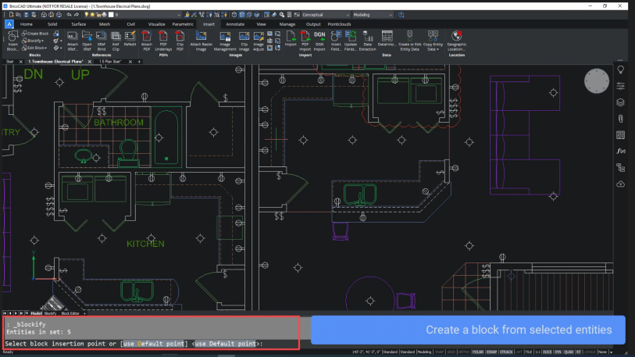Viewport: 635px width, 357px height.
Task: Click the coordinates readout in status bar
Action: tap(366, 352)
